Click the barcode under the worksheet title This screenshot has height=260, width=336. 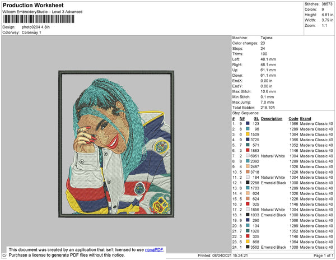coord(39,19)
